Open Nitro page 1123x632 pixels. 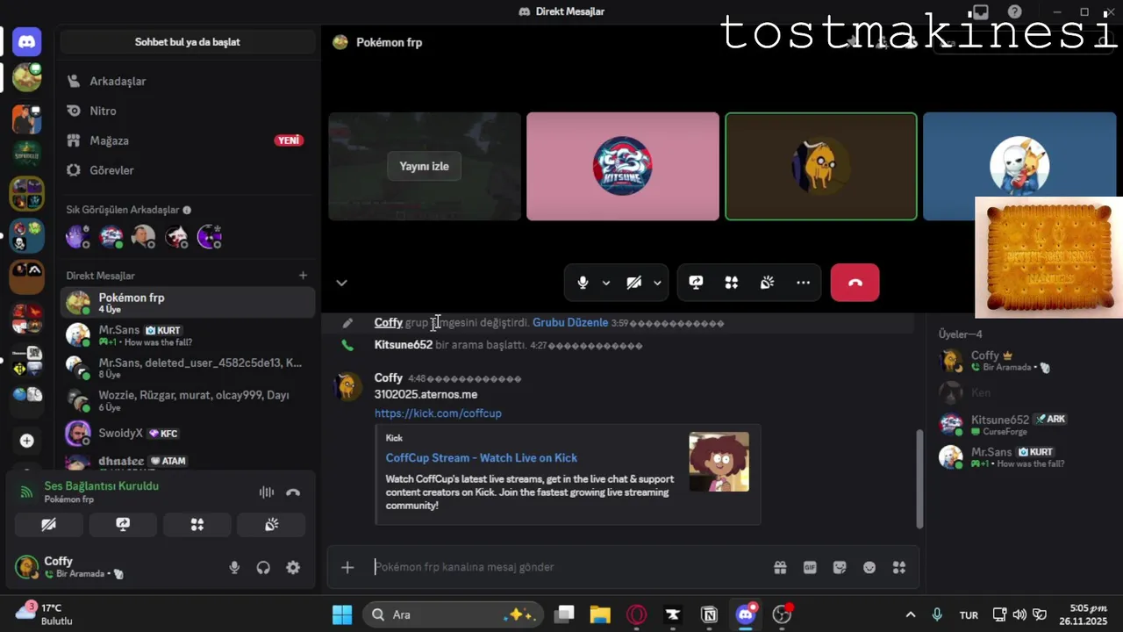coord(187,111)
